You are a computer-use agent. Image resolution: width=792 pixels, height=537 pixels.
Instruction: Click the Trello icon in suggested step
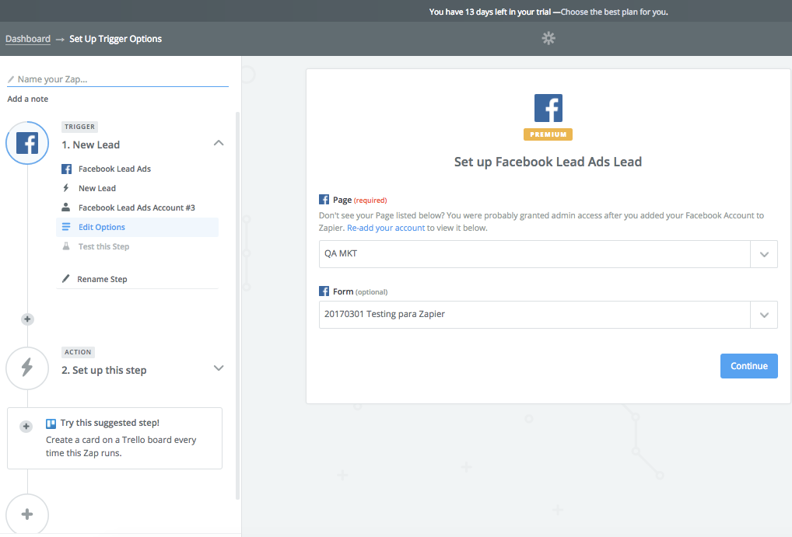(x=51, y=424)
